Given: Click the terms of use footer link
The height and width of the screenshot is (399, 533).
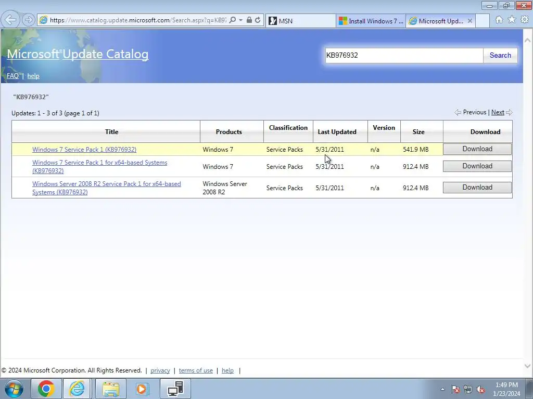Looking at the screenshot, I should point(196,370).
